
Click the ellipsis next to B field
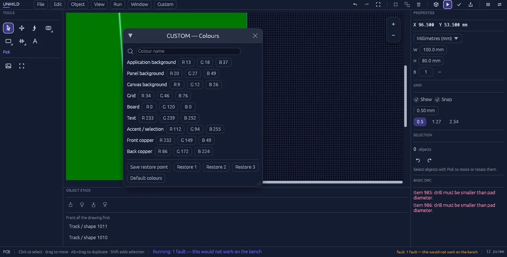(x=439, y=72)
